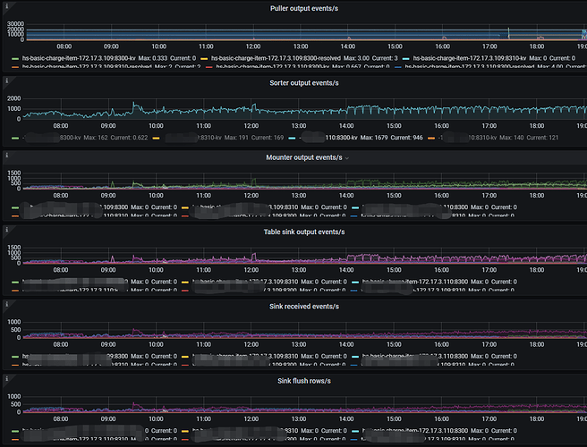Click the Mounter output events/s title chevron
The height and width of the screenshot is (447, 587).
click(348, 157)
